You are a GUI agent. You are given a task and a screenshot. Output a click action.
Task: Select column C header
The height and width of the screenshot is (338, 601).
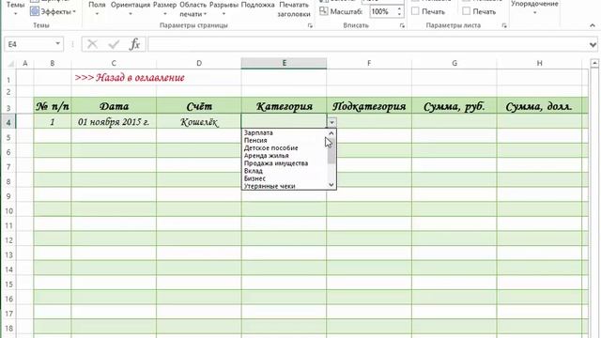114,63
